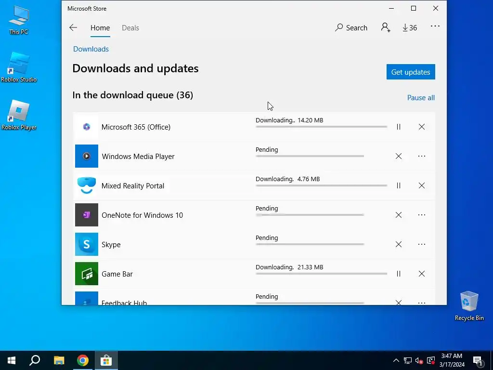Open the downloads indicator showing 36

410,27
